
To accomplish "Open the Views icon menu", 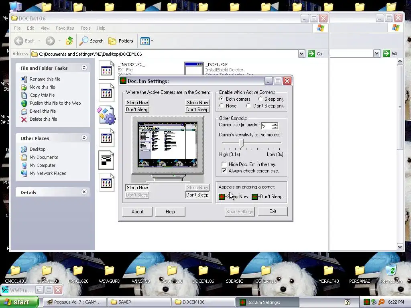I will point(146,41).
